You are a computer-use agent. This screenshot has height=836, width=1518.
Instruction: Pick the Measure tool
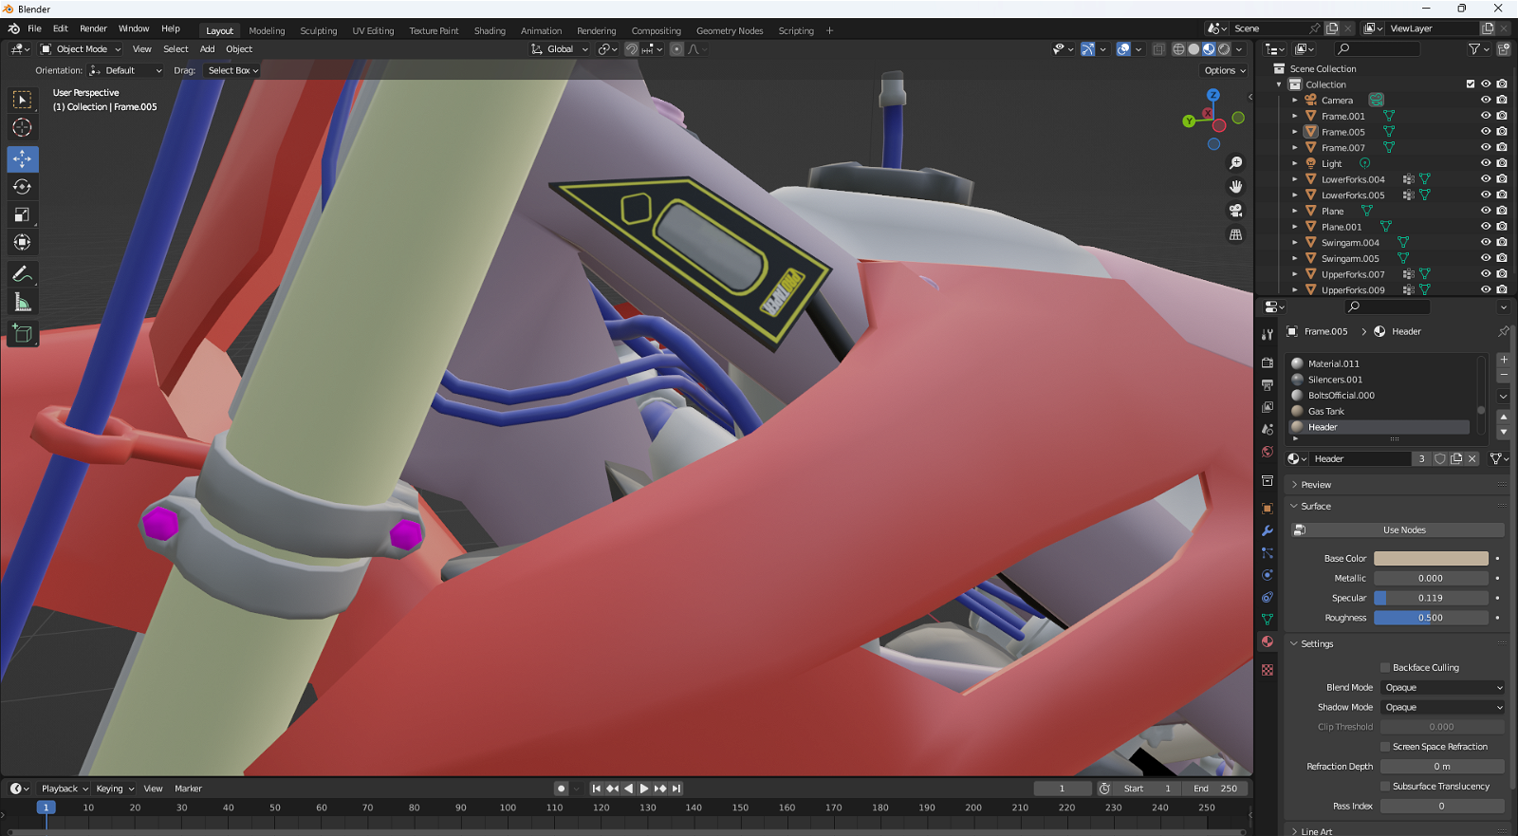[x=22, y=303]
